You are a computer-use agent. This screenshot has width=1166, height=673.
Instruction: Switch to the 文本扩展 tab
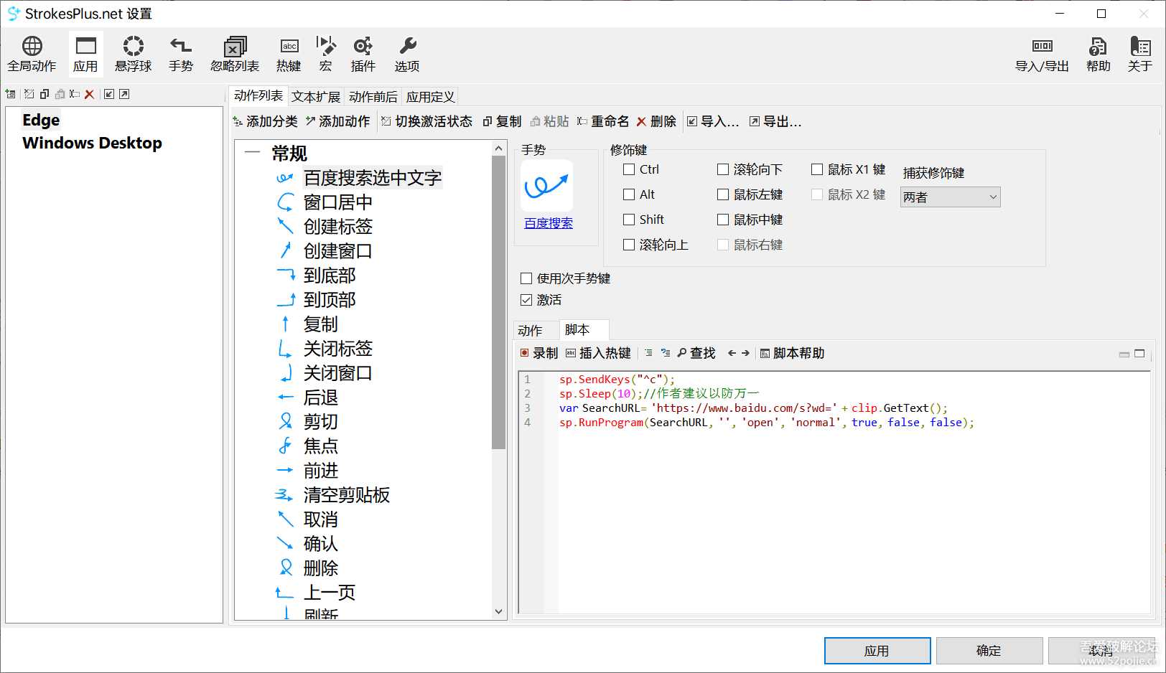315,96
